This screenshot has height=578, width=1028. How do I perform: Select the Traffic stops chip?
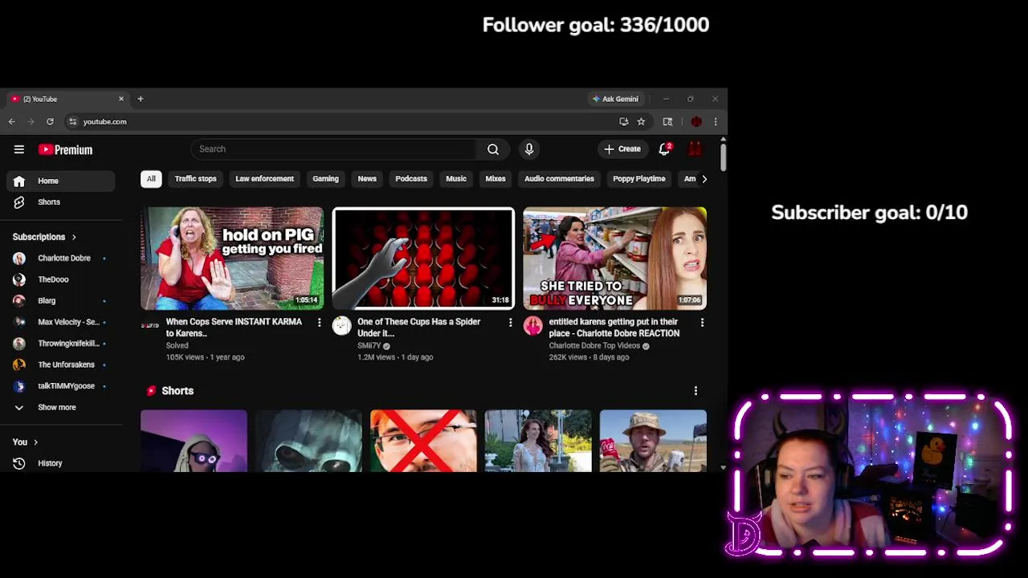click(196, 179)
